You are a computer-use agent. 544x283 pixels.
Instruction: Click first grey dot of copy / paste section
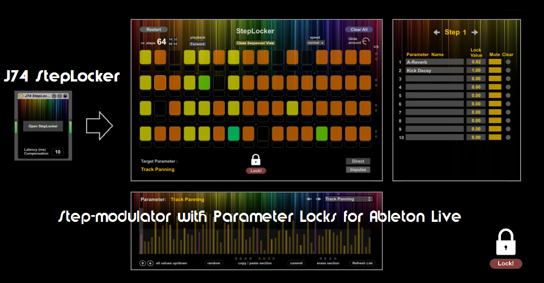pos(236,259)
